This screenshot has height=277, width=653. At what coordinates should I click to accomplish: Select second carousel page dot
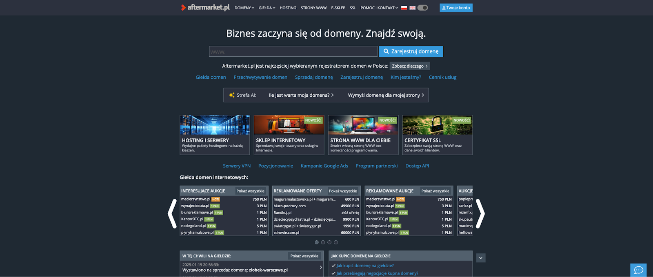tap(323, 242)
